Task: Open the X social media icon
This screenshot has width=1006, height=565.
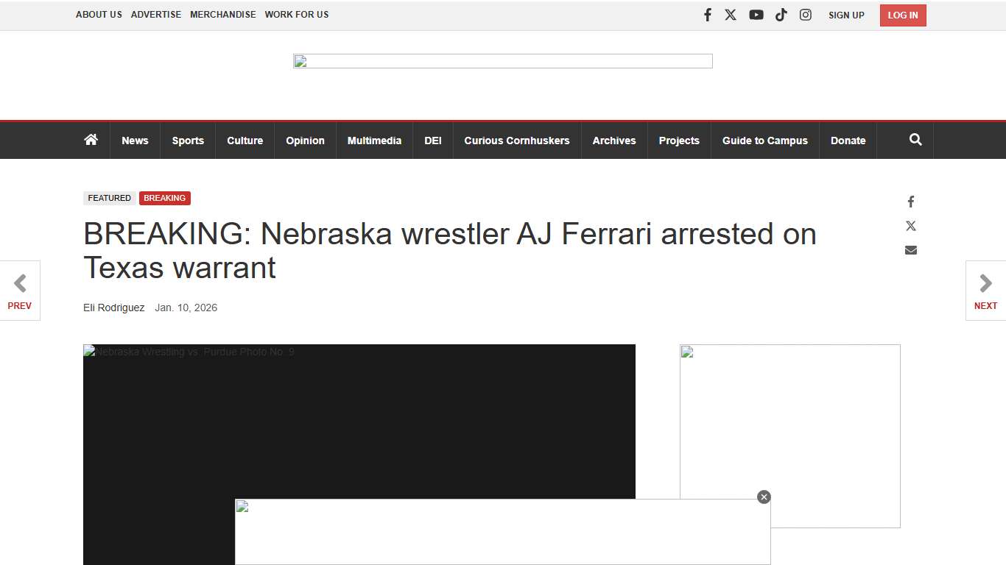Action: [731, 14]
